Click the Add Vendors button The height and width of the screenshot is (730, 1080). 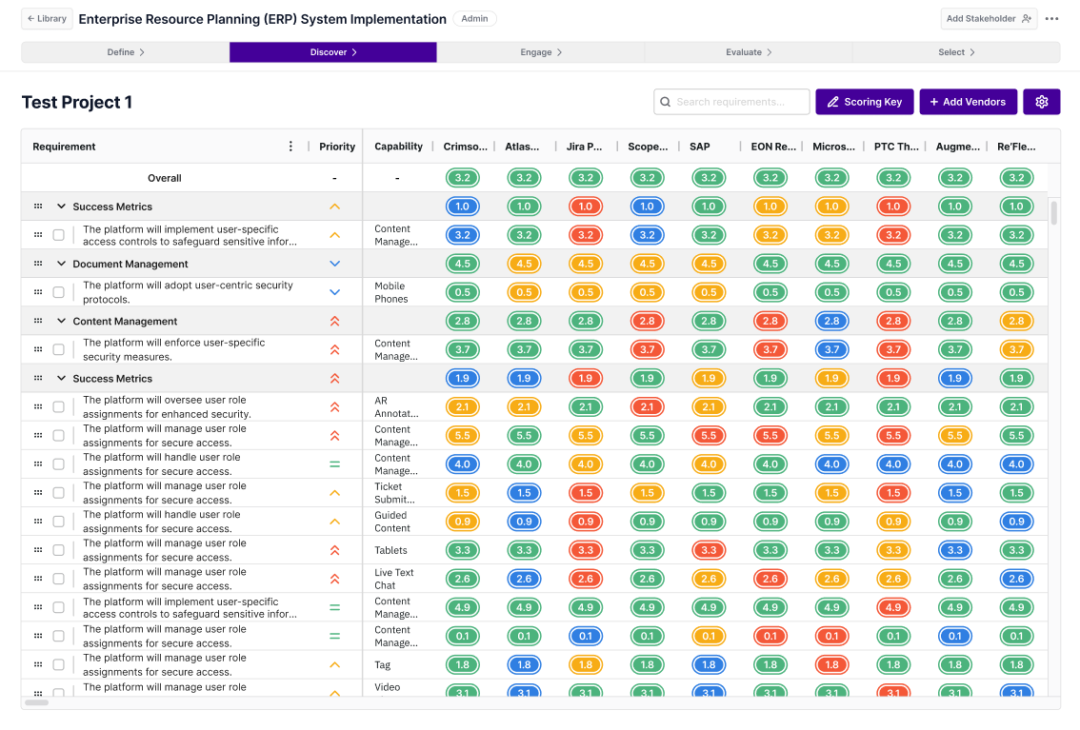click(x=968, y=102)
